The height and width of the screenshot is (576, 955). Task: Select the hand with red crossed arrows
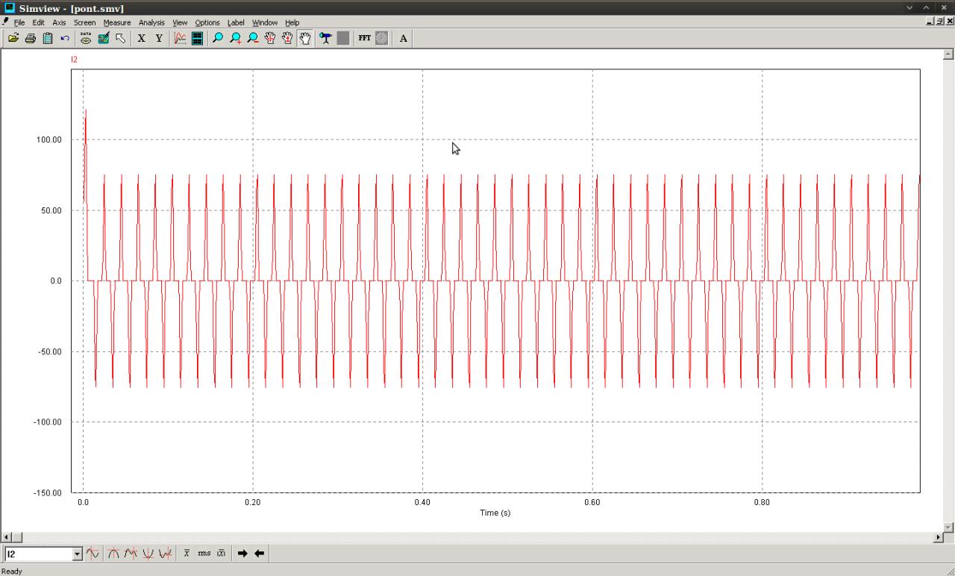point(270,38)
